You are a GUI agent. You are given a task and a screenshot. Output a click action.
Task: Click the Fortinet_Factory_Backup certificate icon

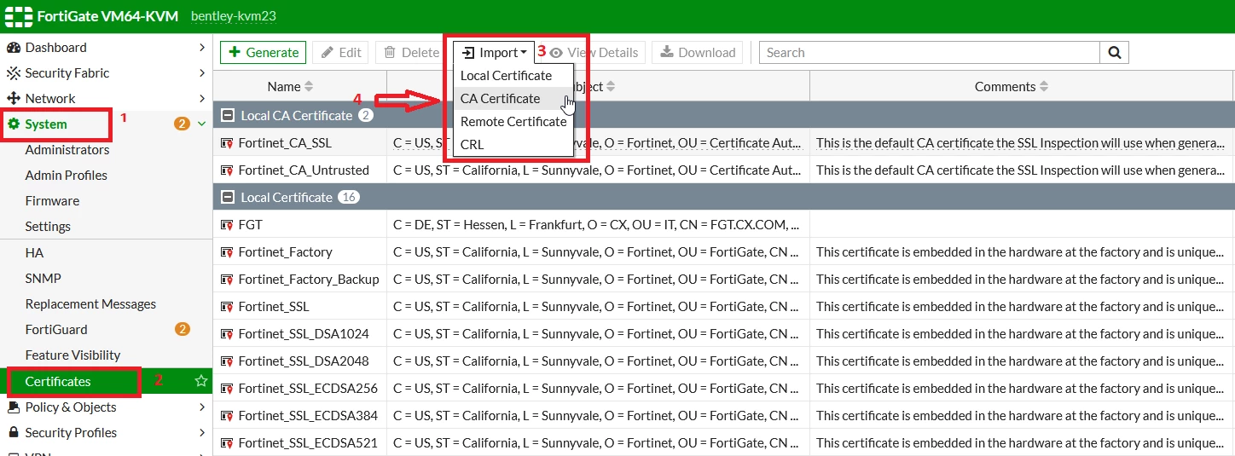pos(227,280)
